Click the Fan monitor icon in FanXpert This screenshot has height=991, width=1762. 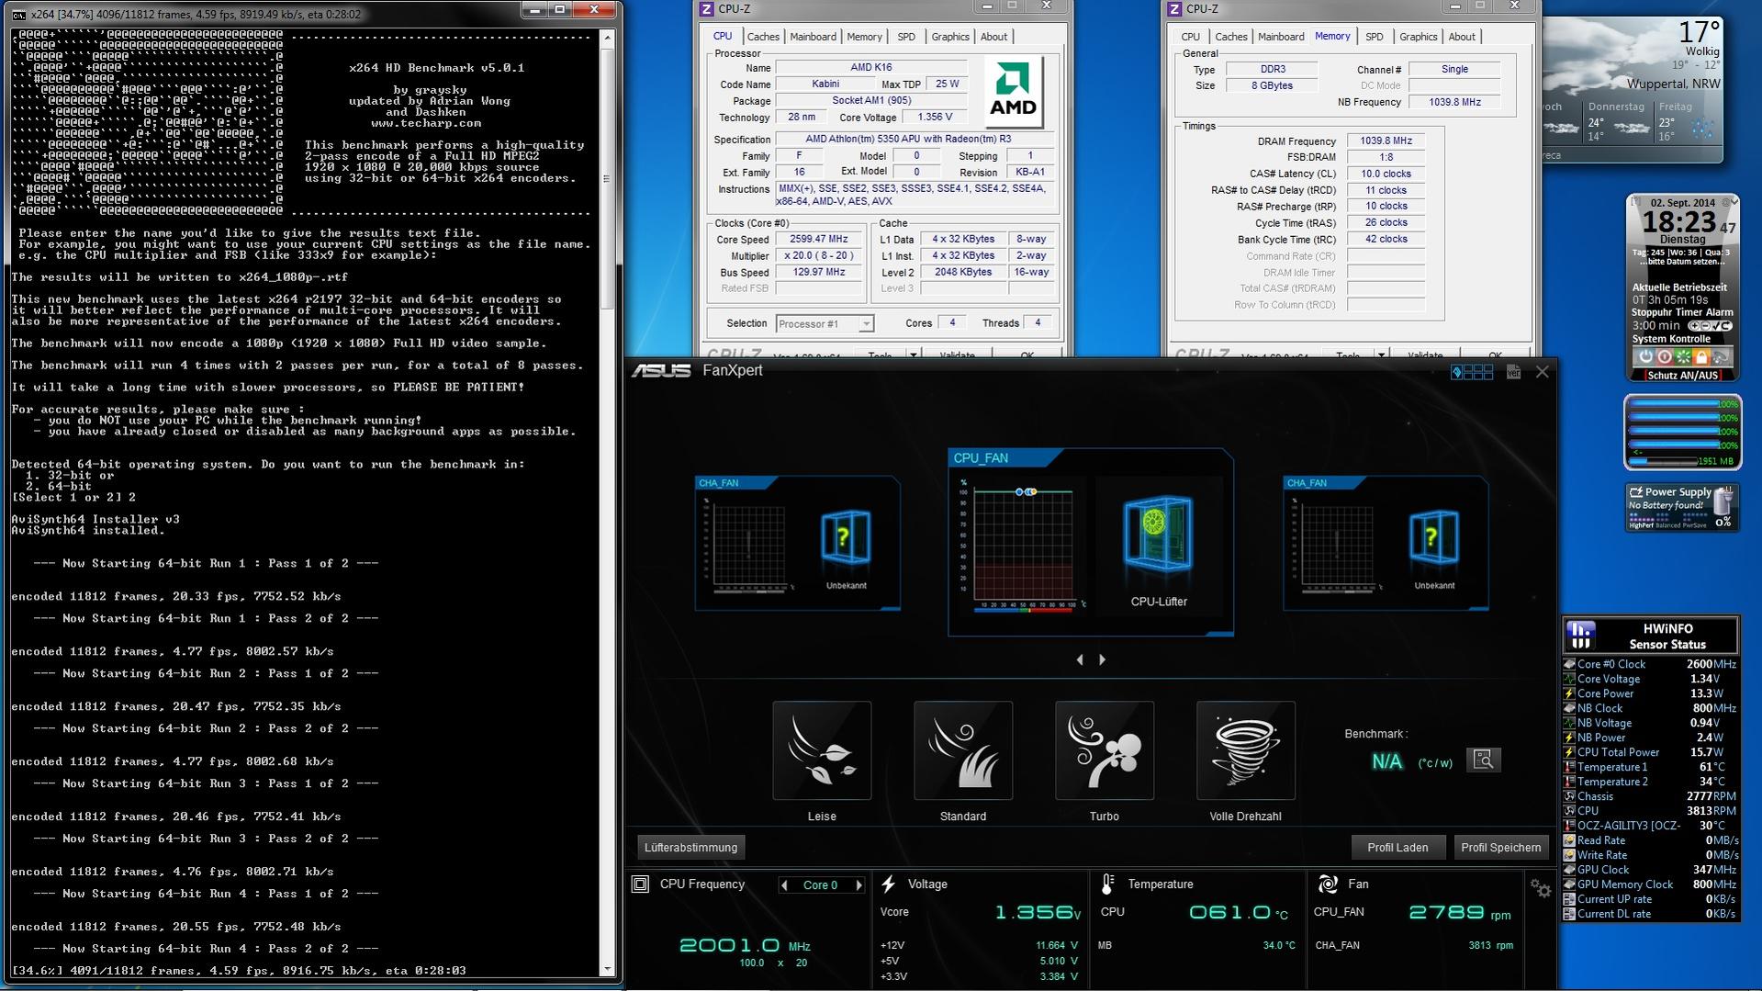point(1327,884)
